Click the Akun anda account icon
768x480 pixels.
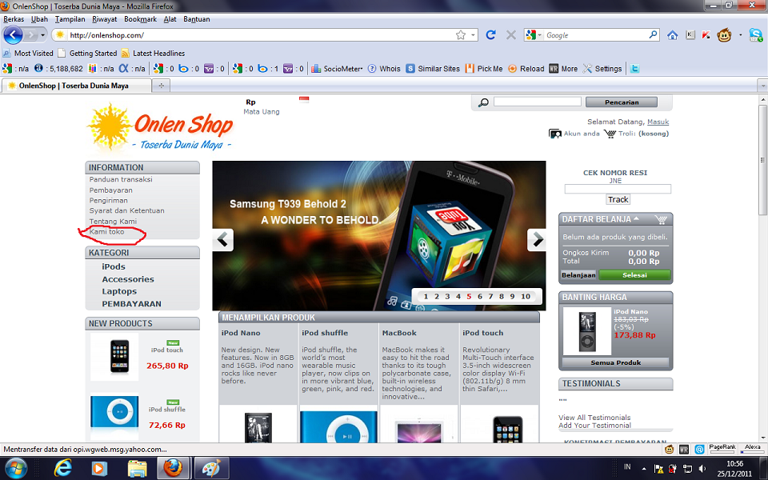[555, 134]
